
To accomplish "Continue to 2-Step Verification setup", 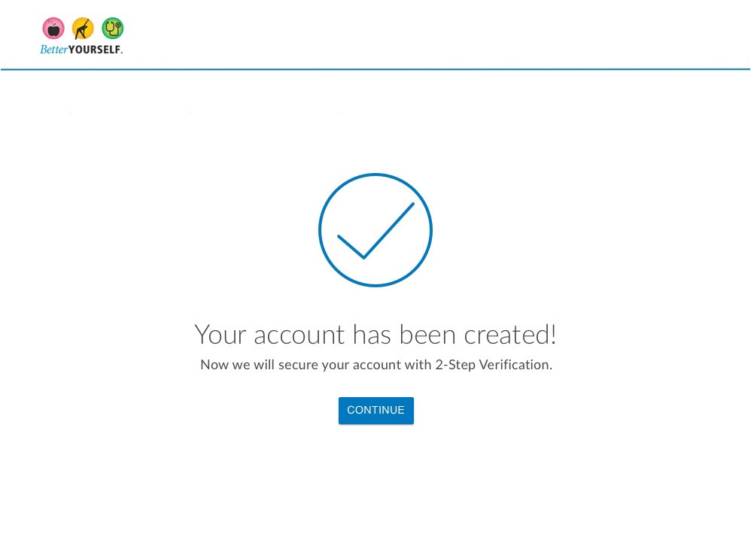I will coord(376,411).
